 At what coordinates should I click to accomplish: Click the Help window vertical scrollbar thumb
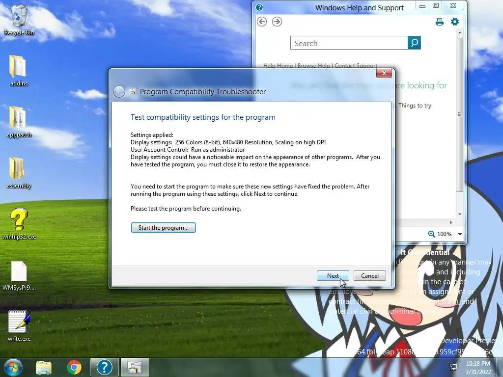460,114
